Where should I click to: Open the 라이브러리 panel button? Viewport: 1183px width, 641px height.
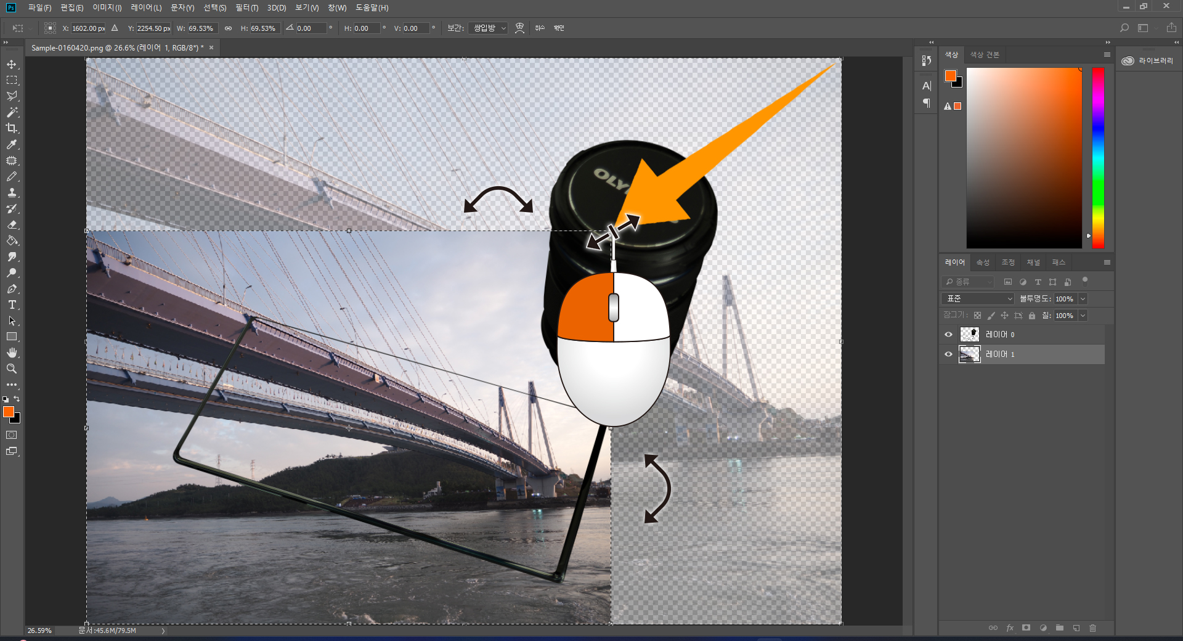pos(1148,60)
